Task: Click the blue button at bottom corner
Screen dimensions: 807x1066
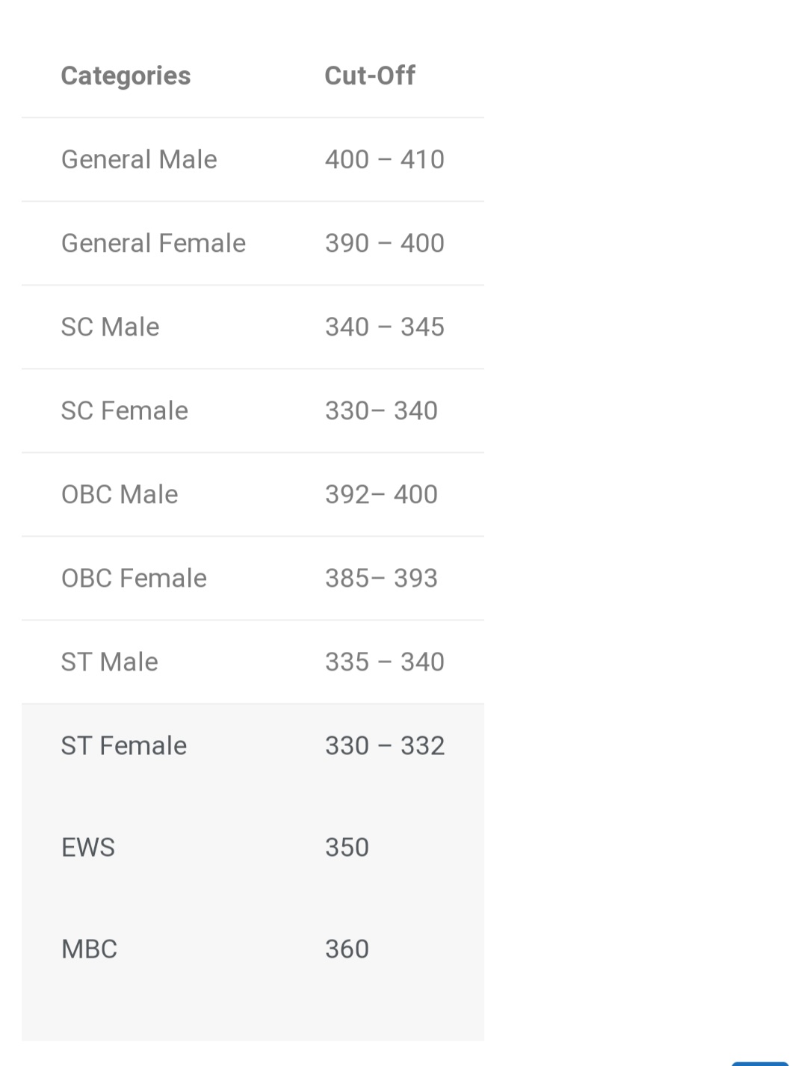Action: point(760,1064)
